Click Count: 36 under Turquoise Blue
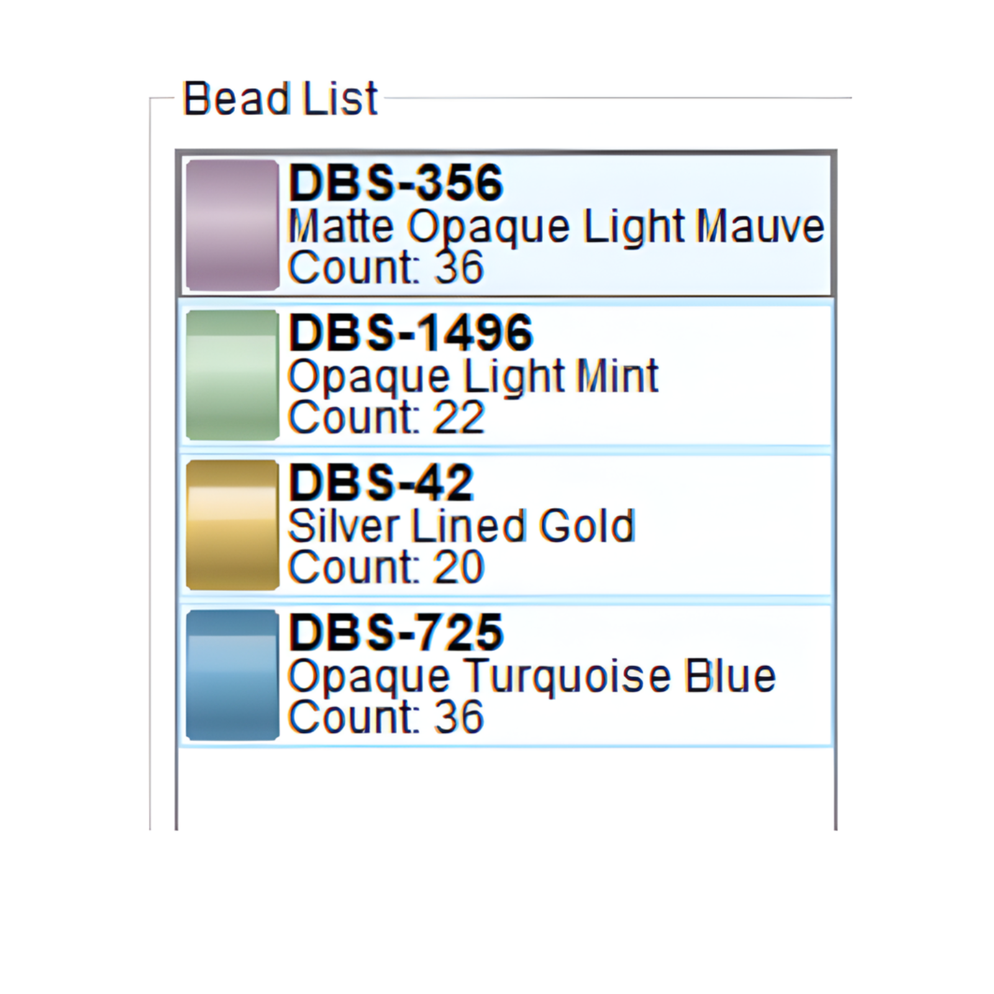This screenshot has width=994, height=994. [386, 718]
